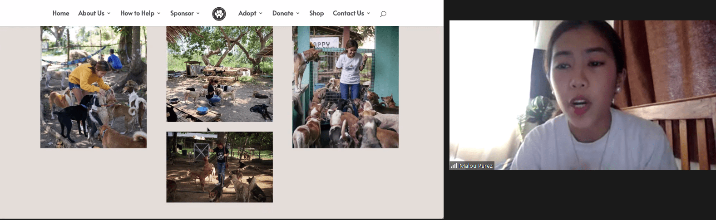Open the Shop menu item

click(x=316, y=13)
